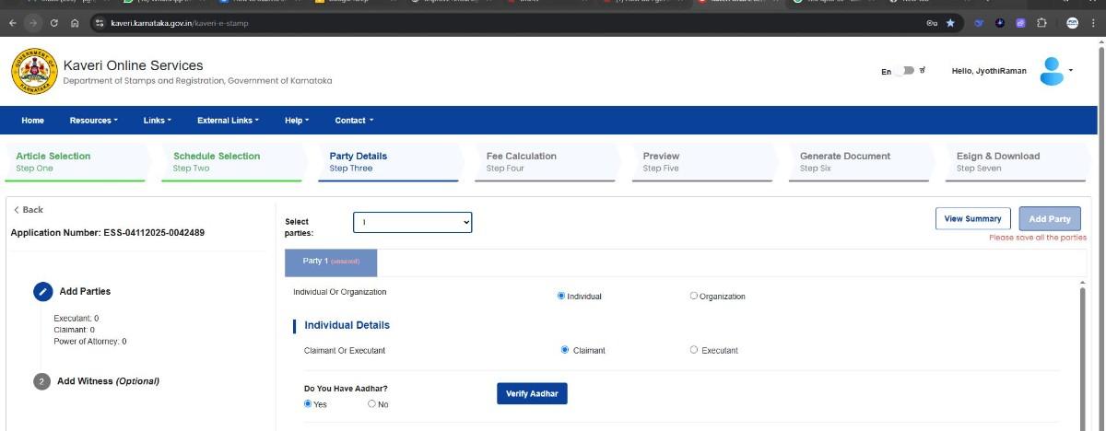Go to the browser home page icon
This screenshot has height=431, width=1106.
click(75, 23)
